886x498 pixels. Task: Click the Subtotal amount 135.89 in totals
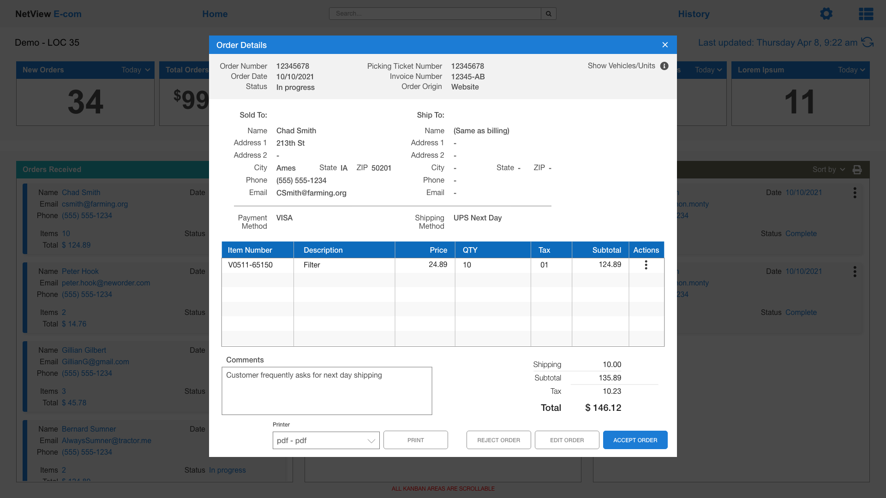[x=610, y=378]
